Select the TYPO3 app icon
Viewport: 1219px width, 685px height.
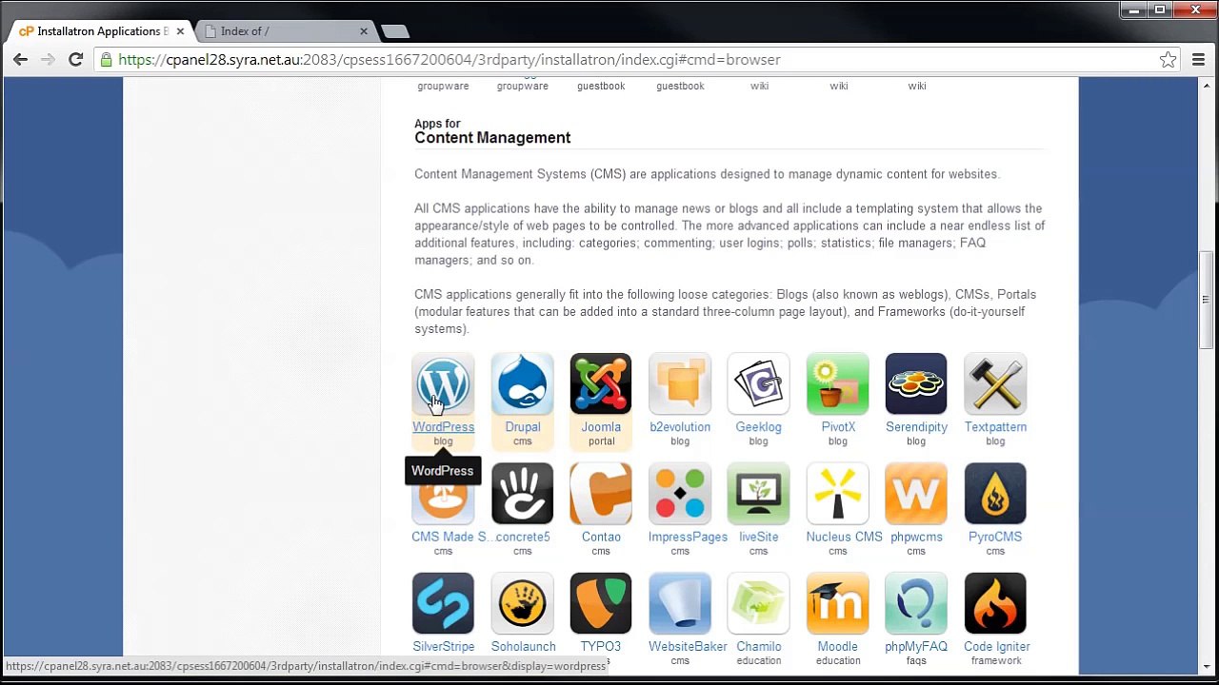point(601,603)
